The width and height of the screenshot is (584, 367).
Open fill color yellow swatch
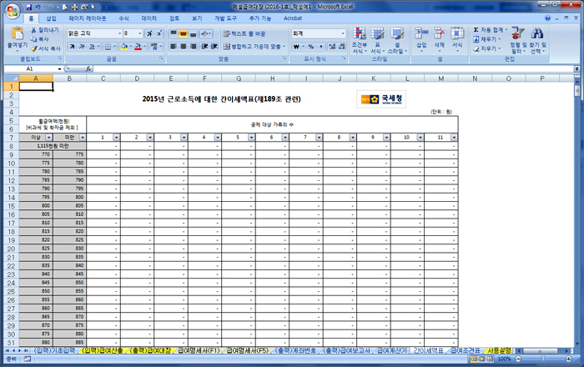click(124, 47)
